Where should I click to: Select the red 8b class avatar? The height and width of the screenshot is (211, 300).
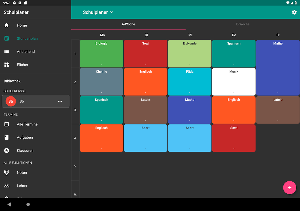pos(11,101)
